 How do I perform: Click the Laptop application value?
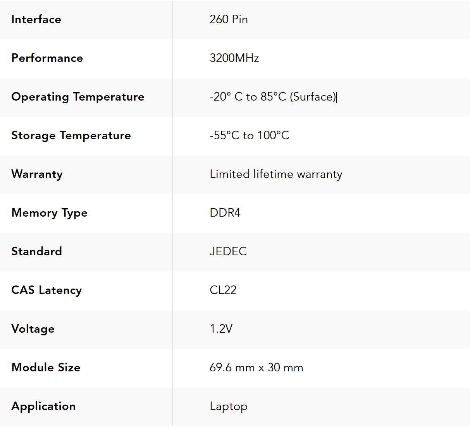coord(228,406)
